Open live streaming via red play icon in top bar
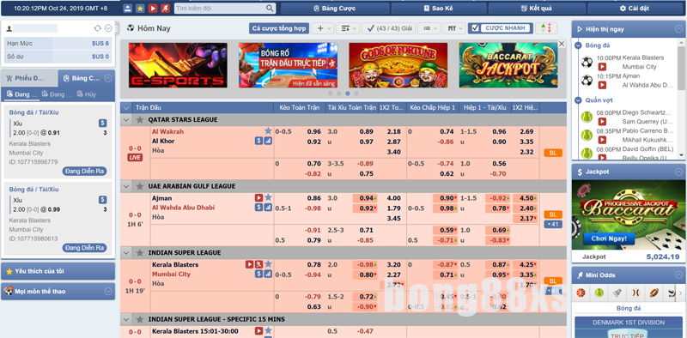This screenshot has width=687, height=338. click(153, 9)
